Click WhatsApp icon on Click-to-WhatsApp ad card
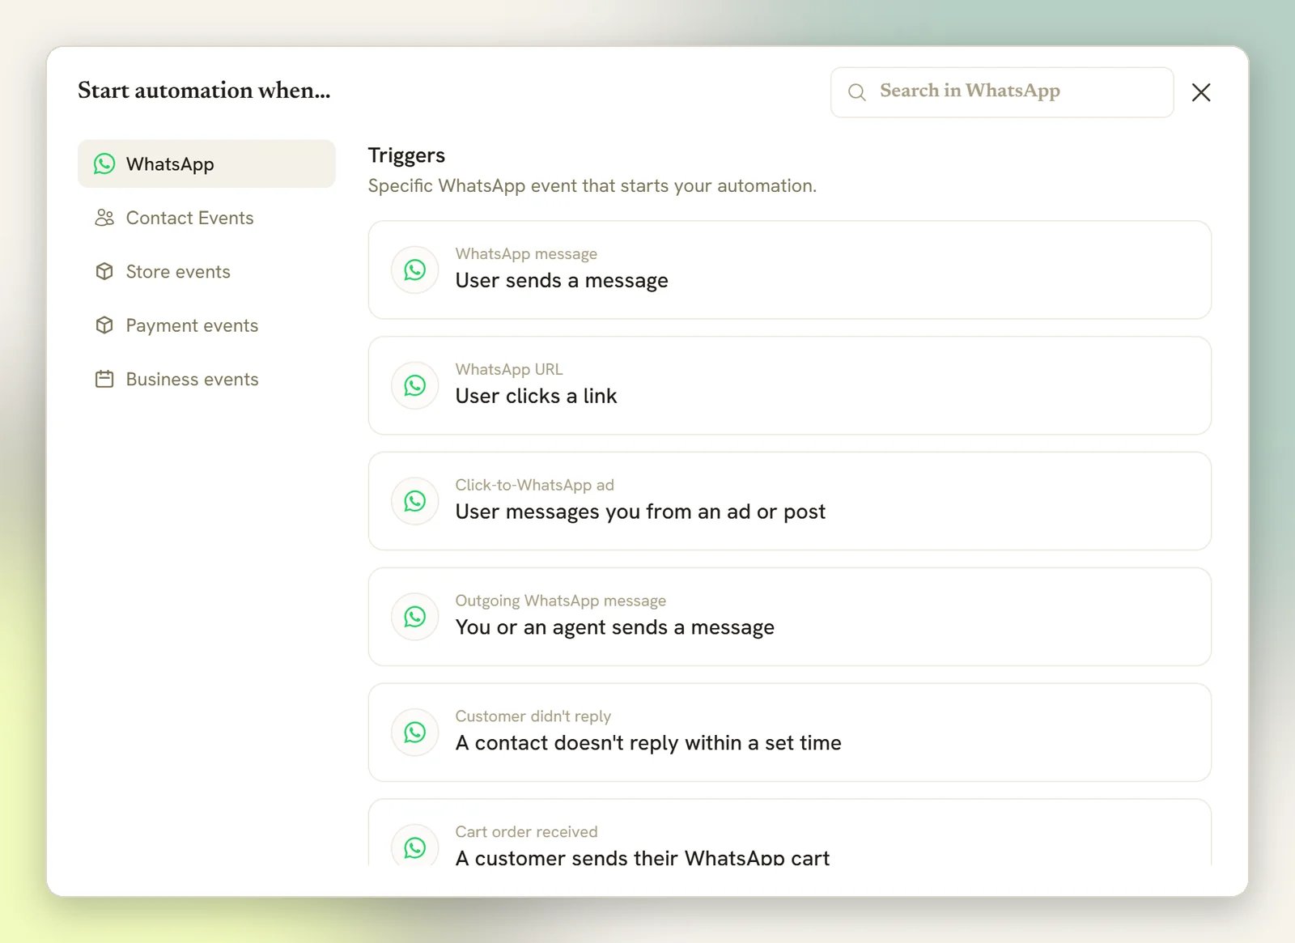This screenshot has width=1295, height=943. (415, 501)
